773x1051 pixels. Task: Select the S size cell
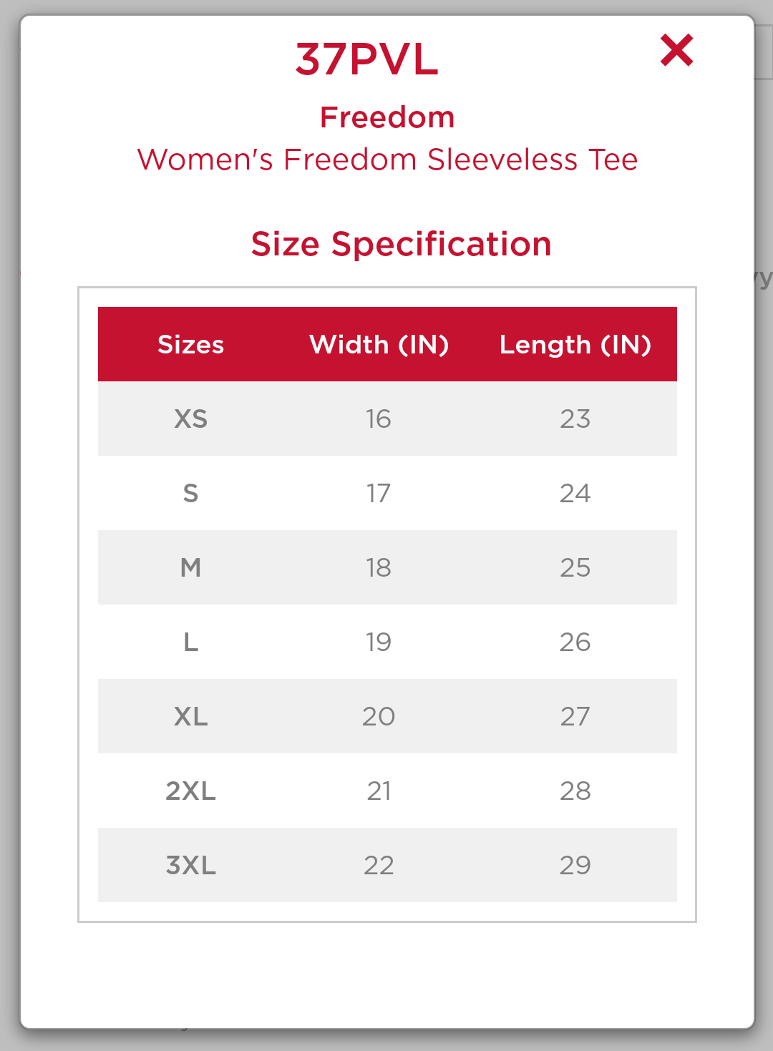(x=190, y=494)
